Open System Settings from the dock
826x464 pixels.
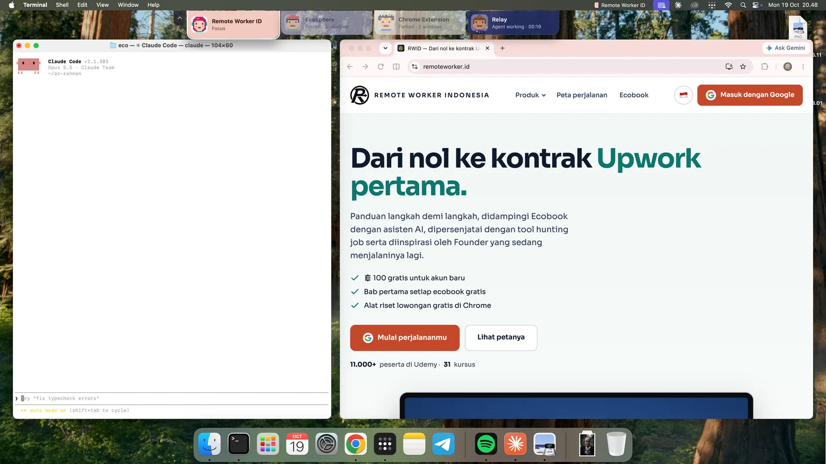326,444
